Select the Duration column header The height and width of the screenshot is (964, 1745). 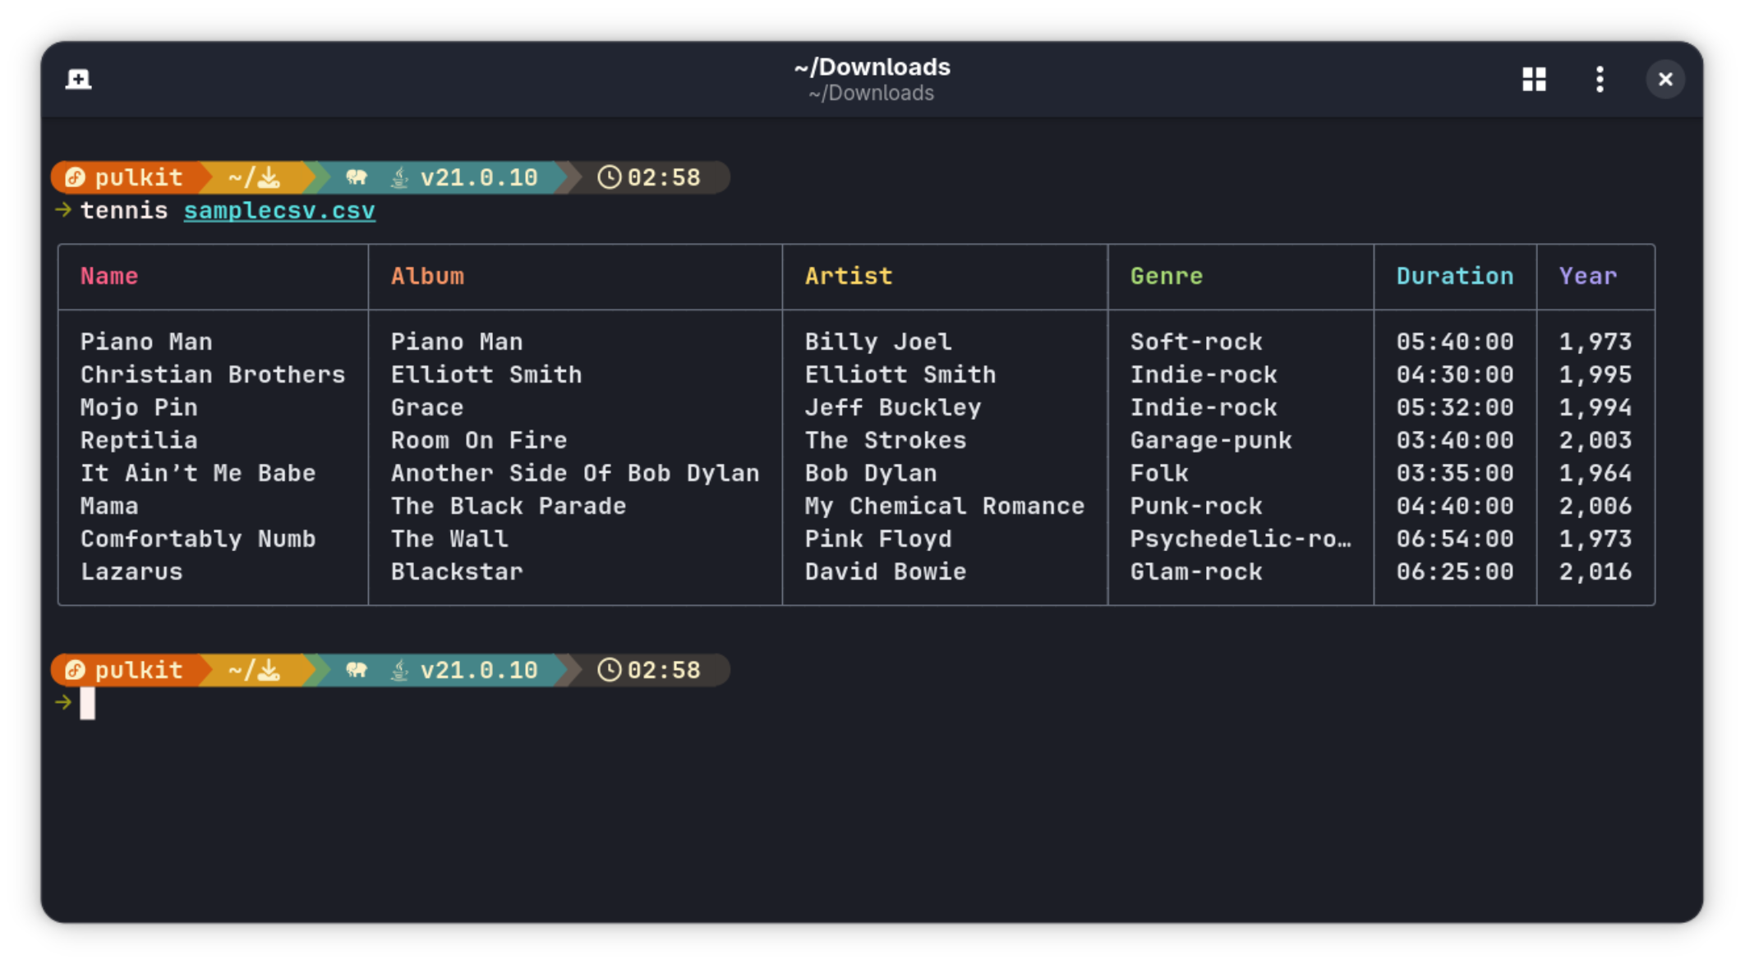(x=1454, y=276)
